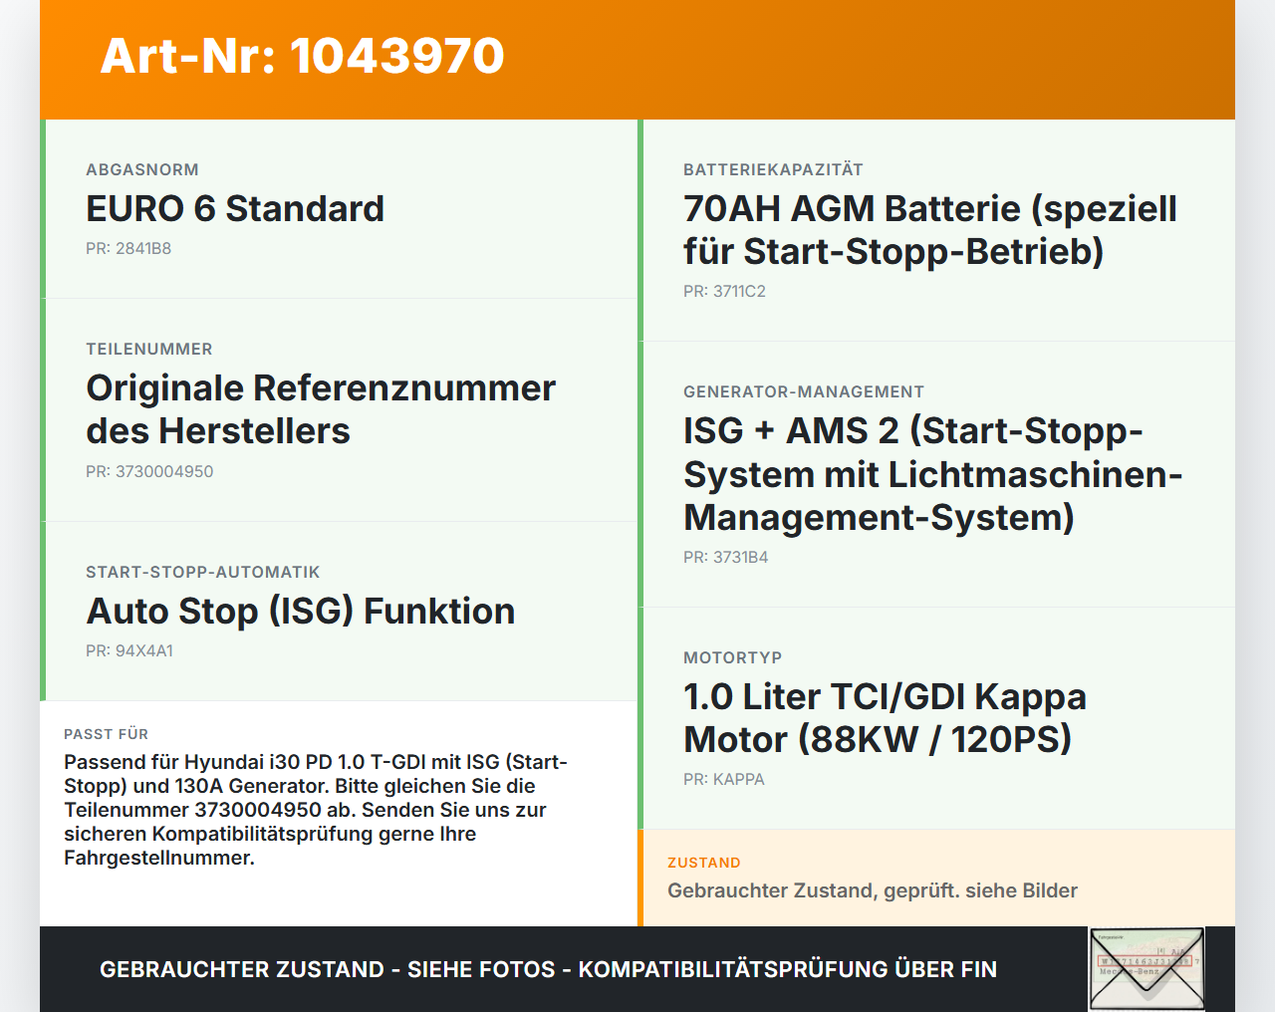Select the GENERATOR-MANAGEMENT label
This screenshot has width=1275, height=1013.
point(804,391)
